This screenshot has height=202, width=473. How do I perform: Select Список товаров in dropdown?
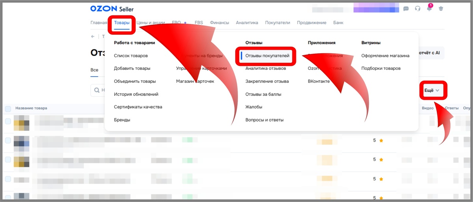pos(131,56)
